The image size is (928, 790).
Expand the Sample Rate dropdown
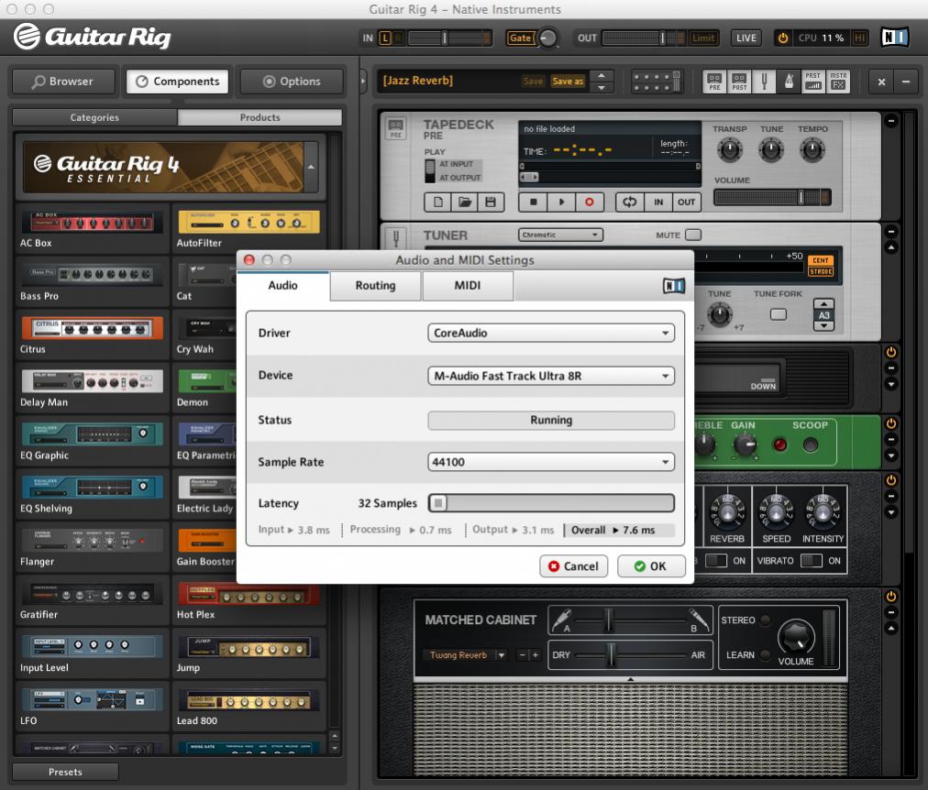pos(551,462)
